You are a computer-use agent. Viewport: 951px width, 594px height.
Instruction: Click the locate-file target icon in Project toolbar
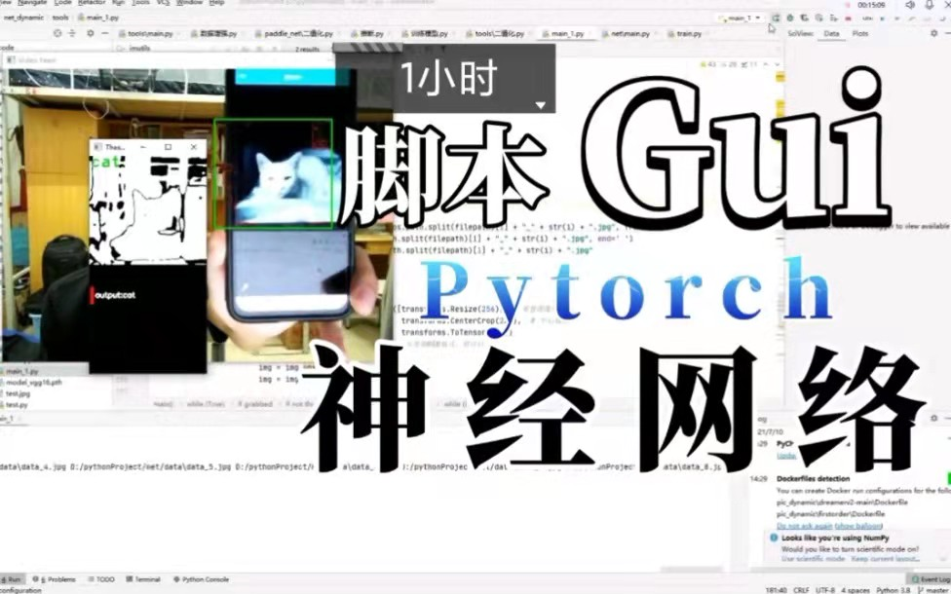(x=57, y=33)
